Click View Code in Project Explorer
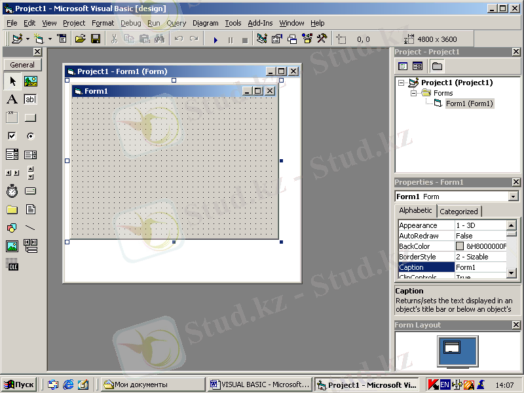524x393 pixels. (x=403, y=66)
